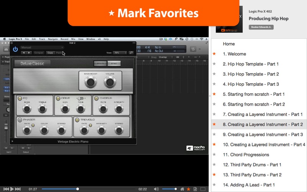Play the video
Screen dimensions: 307x192
pyautogui.click(x=12, y=189)
